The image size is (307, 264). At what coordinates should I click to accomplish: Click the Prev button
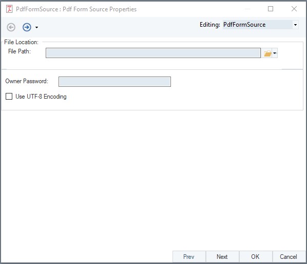tap(189, 257)
